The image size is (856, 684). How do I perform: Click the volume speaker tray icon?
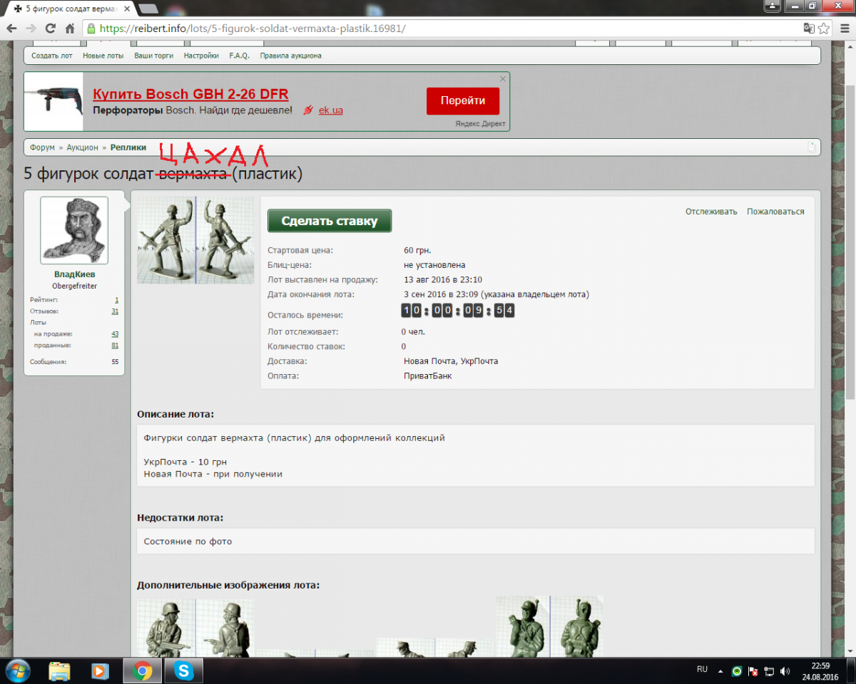(x=785, y=671)
